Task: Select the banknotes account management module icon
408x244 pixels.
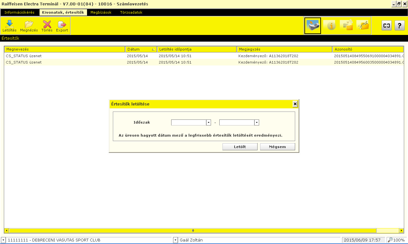Action: coord(313,26)
